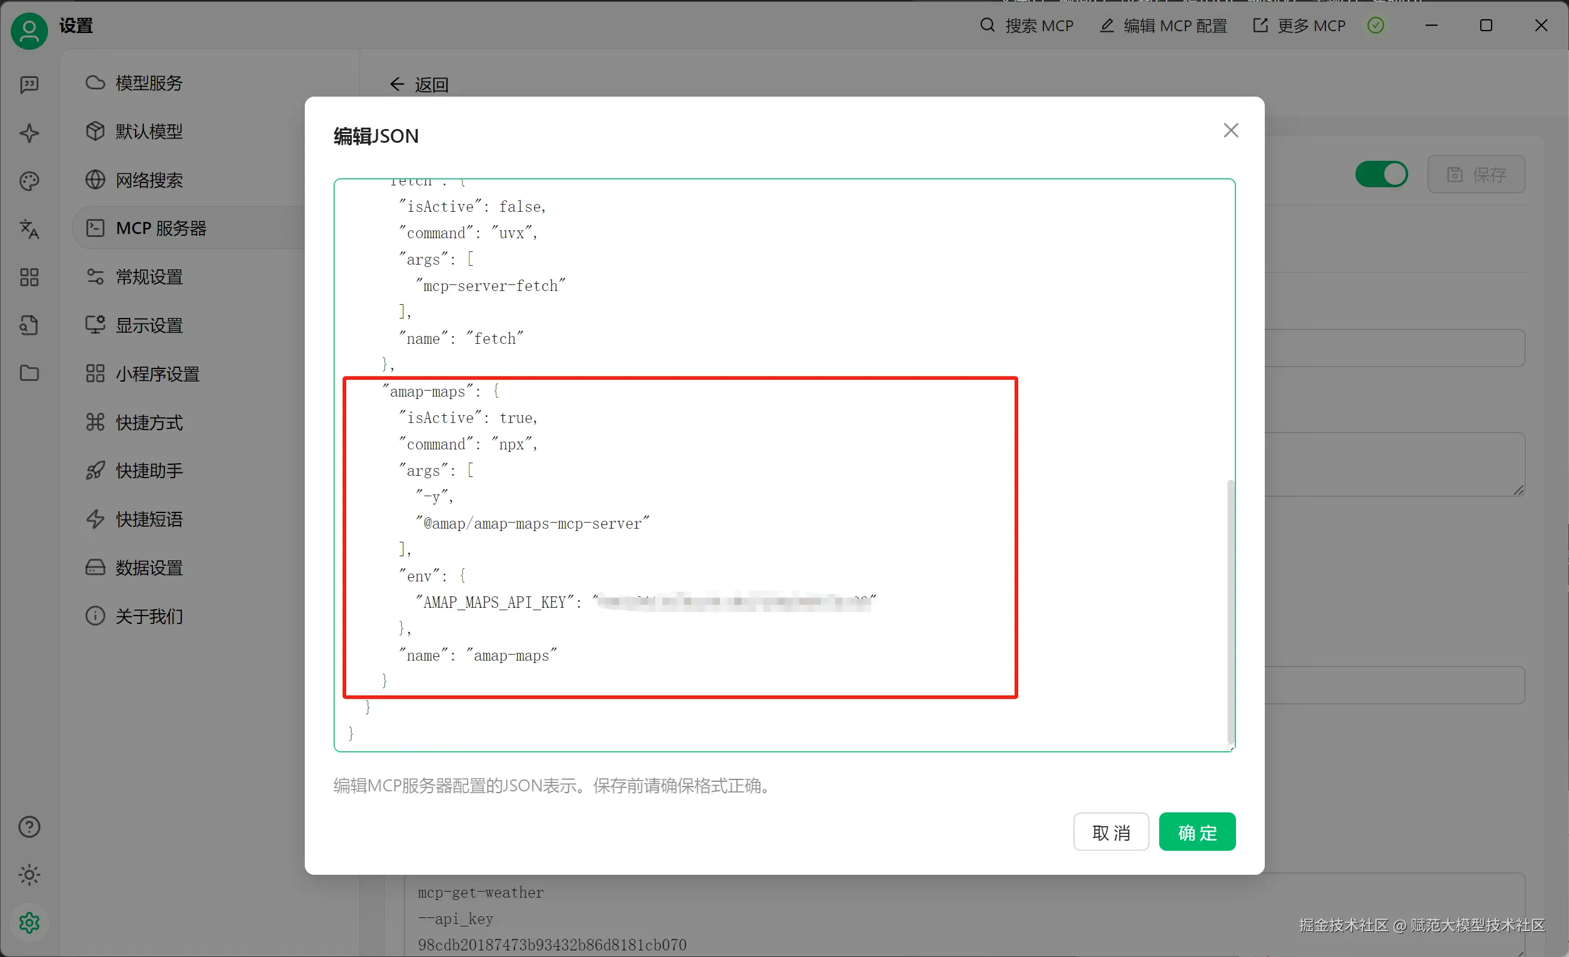Click the 确定 button
Viewport: 1569px width, 957px height.
pos(1196,832)
